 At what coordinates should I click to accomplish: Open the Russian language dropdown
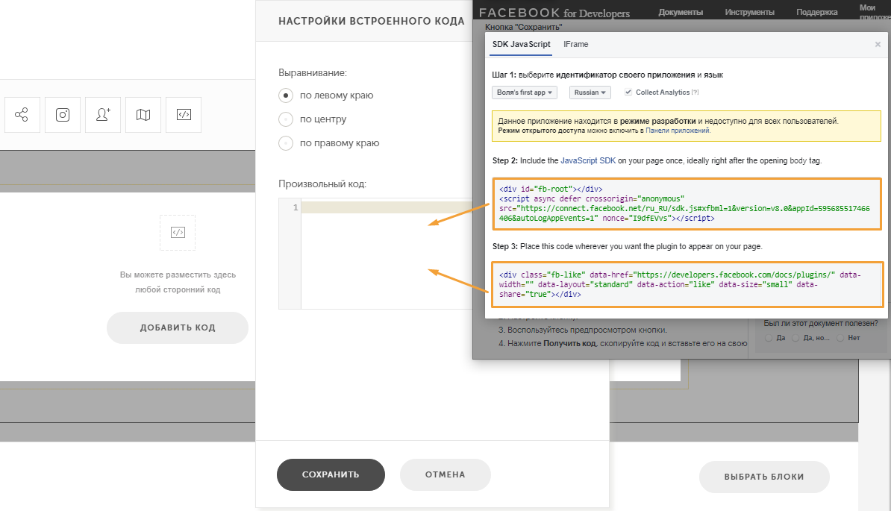pyautogui.click(x=590, y=93)
